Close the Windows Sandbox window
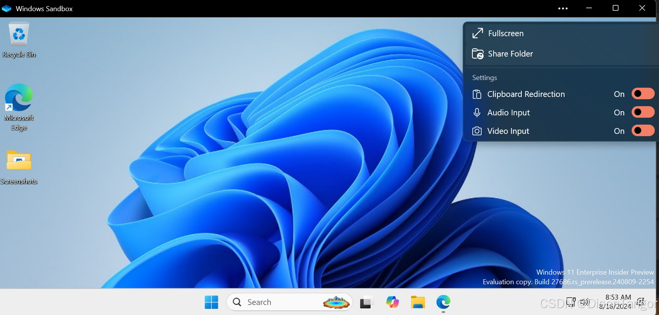Viewport: 659px width, 315px height. click(642, 8)
